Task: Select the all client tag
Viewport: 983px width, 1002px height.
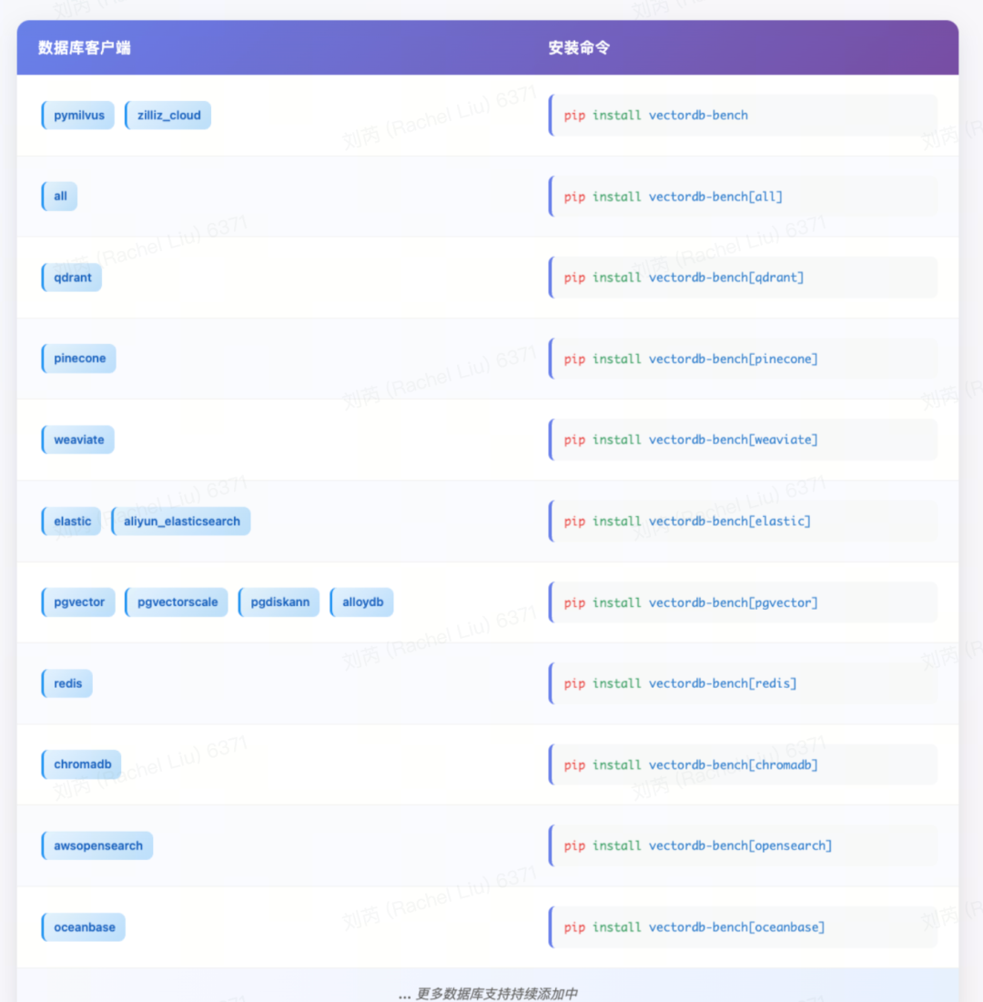Action: 59,197
